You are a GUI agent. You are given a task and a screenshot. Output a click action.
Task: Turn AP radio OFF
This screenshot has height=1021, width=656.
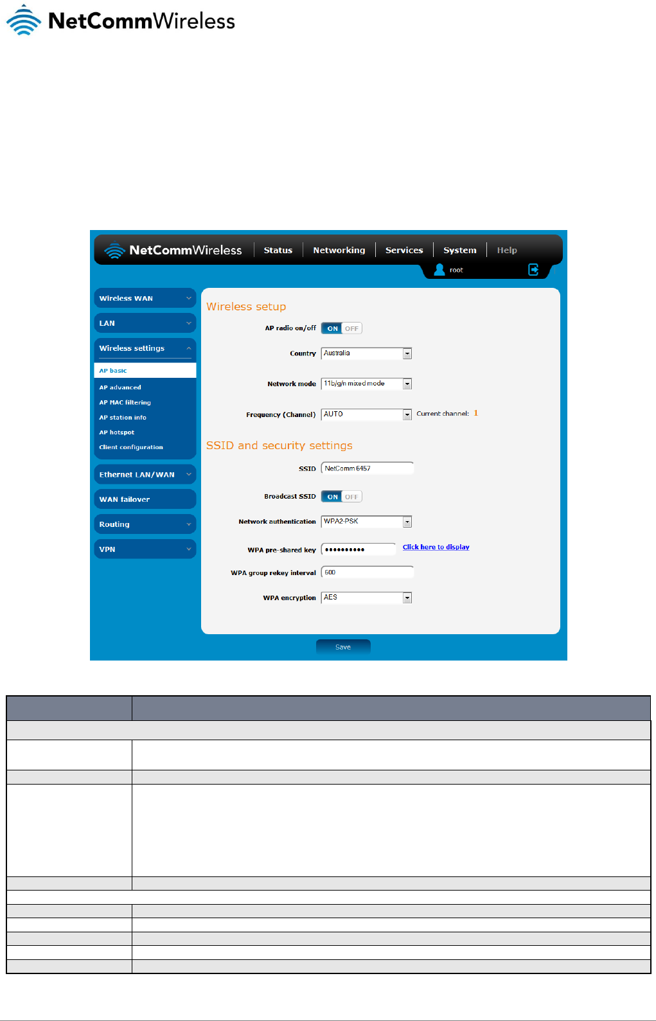(352, 328)
